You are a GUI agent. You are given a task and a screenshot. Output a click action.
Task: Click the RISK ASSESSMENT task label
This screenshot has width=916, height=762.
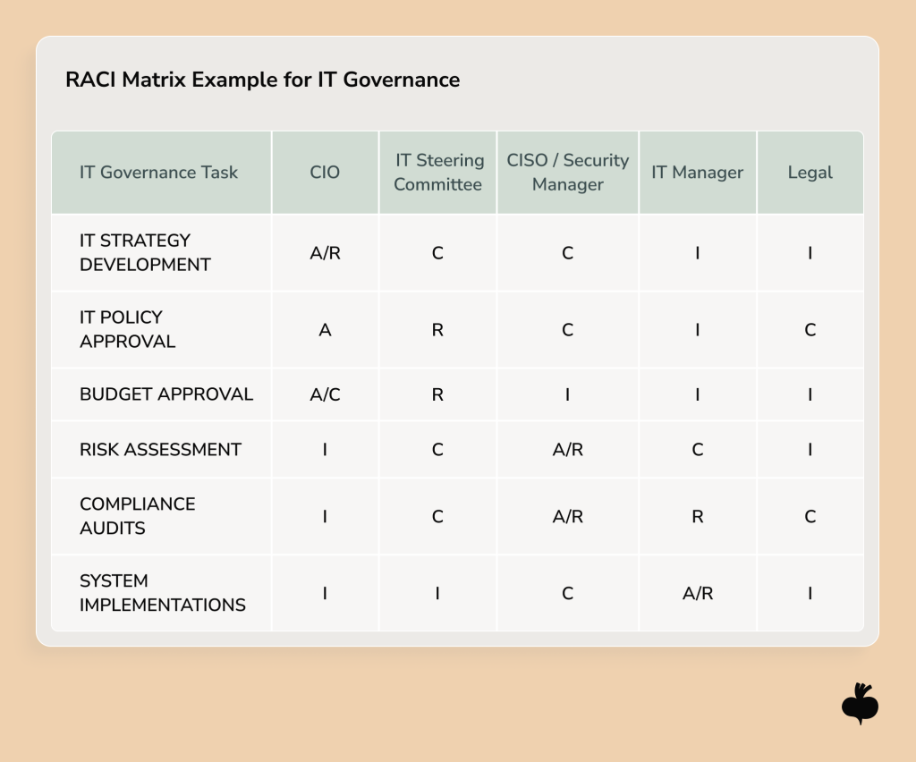pyautogui.click(x=161, y=450)
